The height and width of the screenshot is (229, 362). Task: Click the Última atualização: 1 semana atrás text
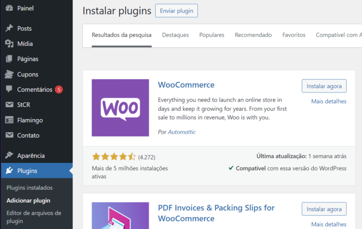301,156
